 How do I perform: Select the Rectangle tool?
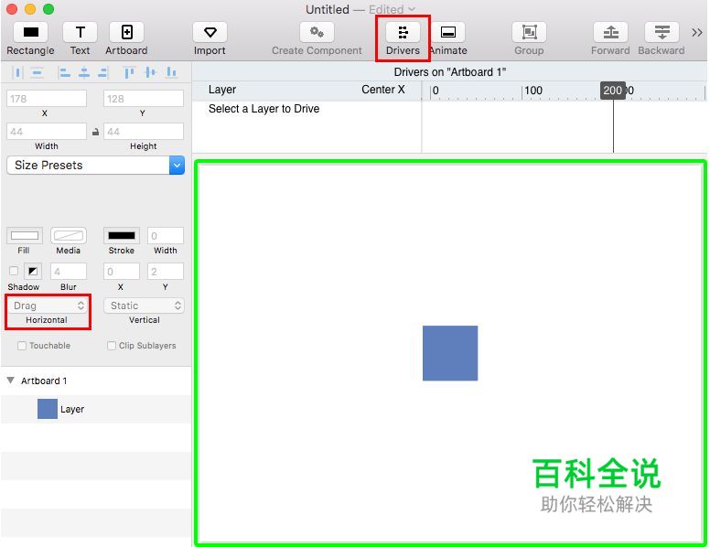[x=30, y=33]
